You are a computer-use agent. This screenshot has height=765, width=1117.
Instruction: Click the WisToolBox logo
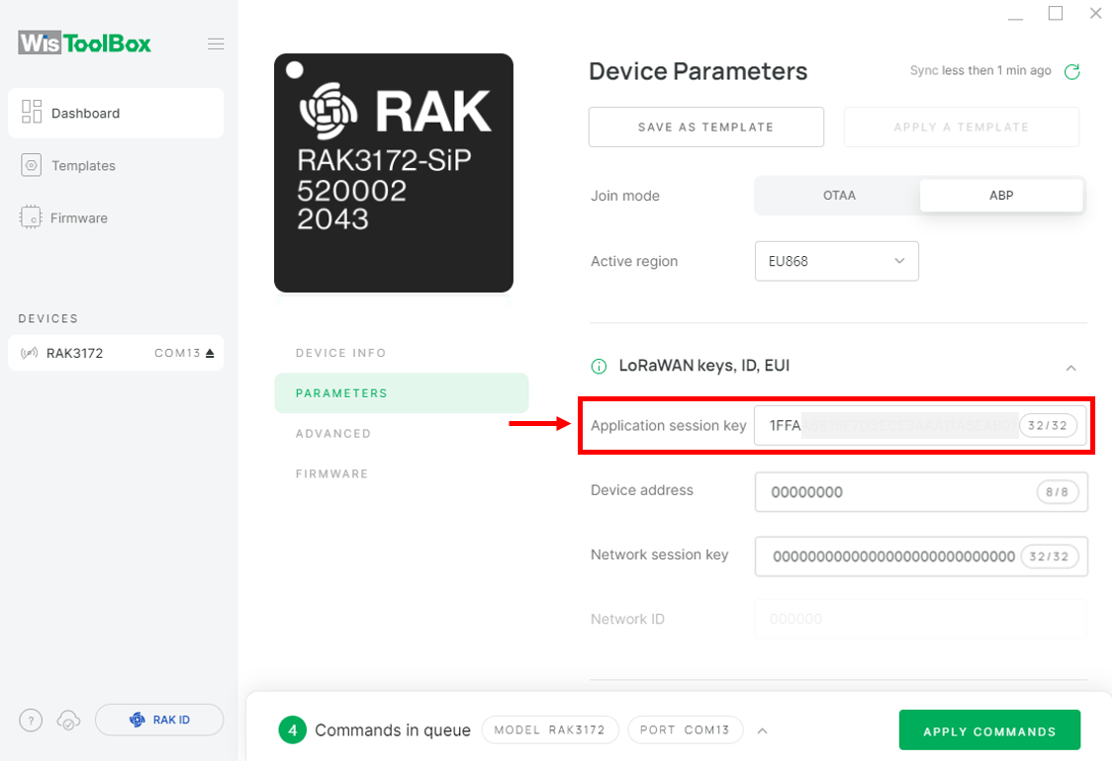point(85,43)
